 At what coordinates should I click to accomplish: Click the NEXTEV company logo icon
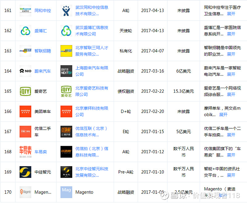[x=66, y=71]
